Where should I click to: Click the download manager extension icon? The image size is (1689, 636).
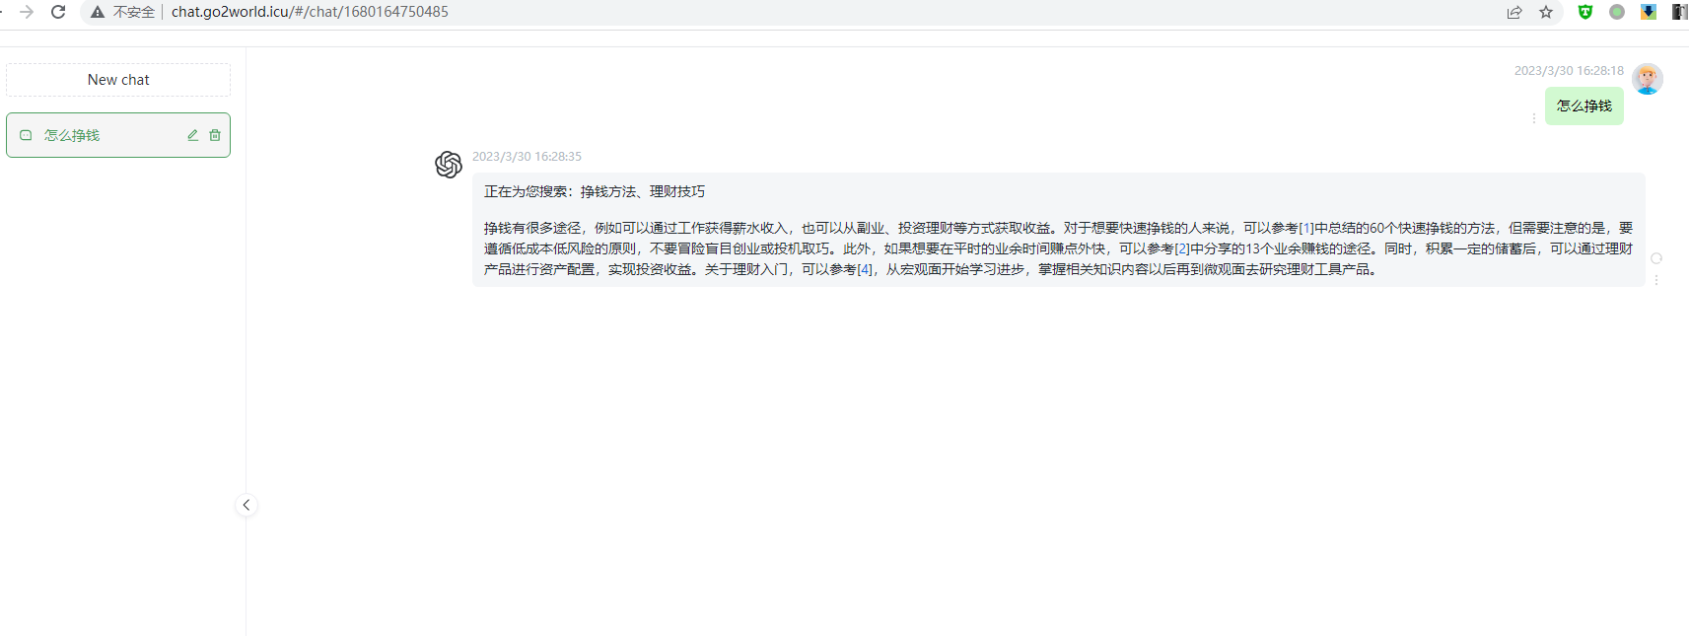pyautogui.click(x=1649, y=12)
